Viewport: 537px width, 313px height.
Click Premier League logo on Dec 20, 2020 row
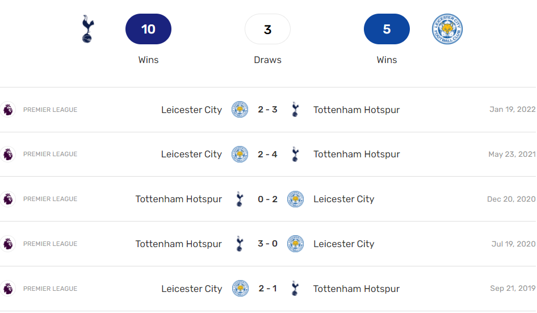[x=8, y=199]
